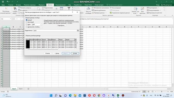Open the Review ribbon tab
Image resolution: width=174 pixels, height=98 pixels.
click(60, 5)
